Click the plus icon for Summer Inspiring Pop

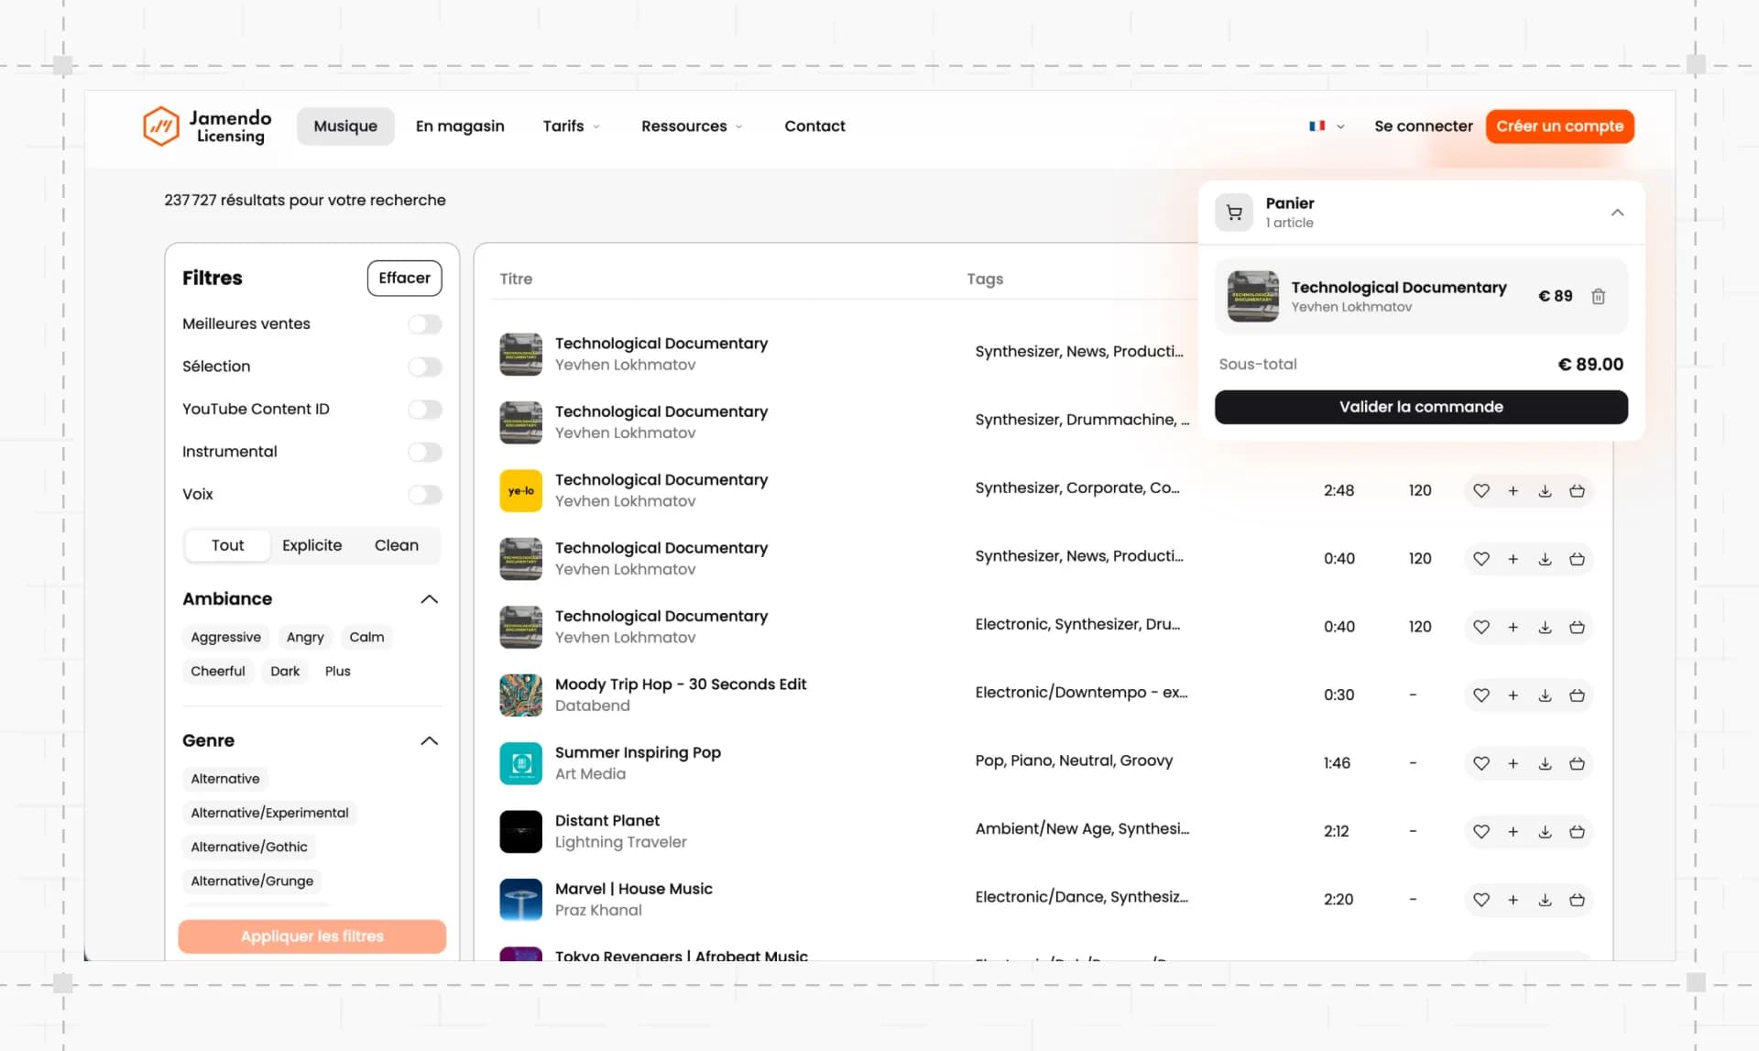pyautogui.click(x=1513, y=763)
